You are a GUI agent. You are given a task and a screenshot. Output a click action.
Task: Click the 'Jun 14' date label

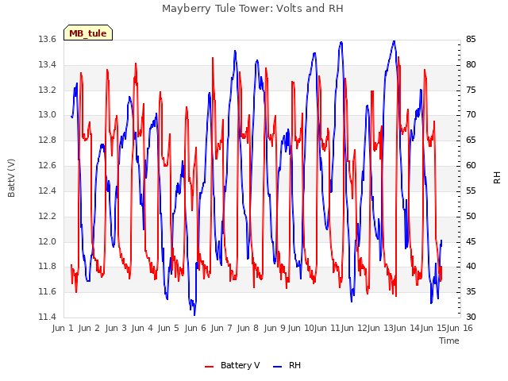pos(406,329)
